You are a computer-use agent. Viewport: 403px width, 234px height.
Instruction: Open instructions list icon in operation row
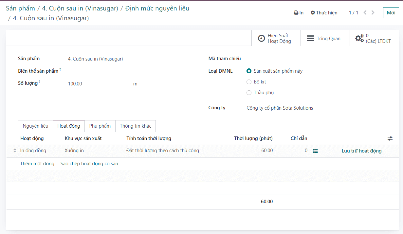(315, 151)
